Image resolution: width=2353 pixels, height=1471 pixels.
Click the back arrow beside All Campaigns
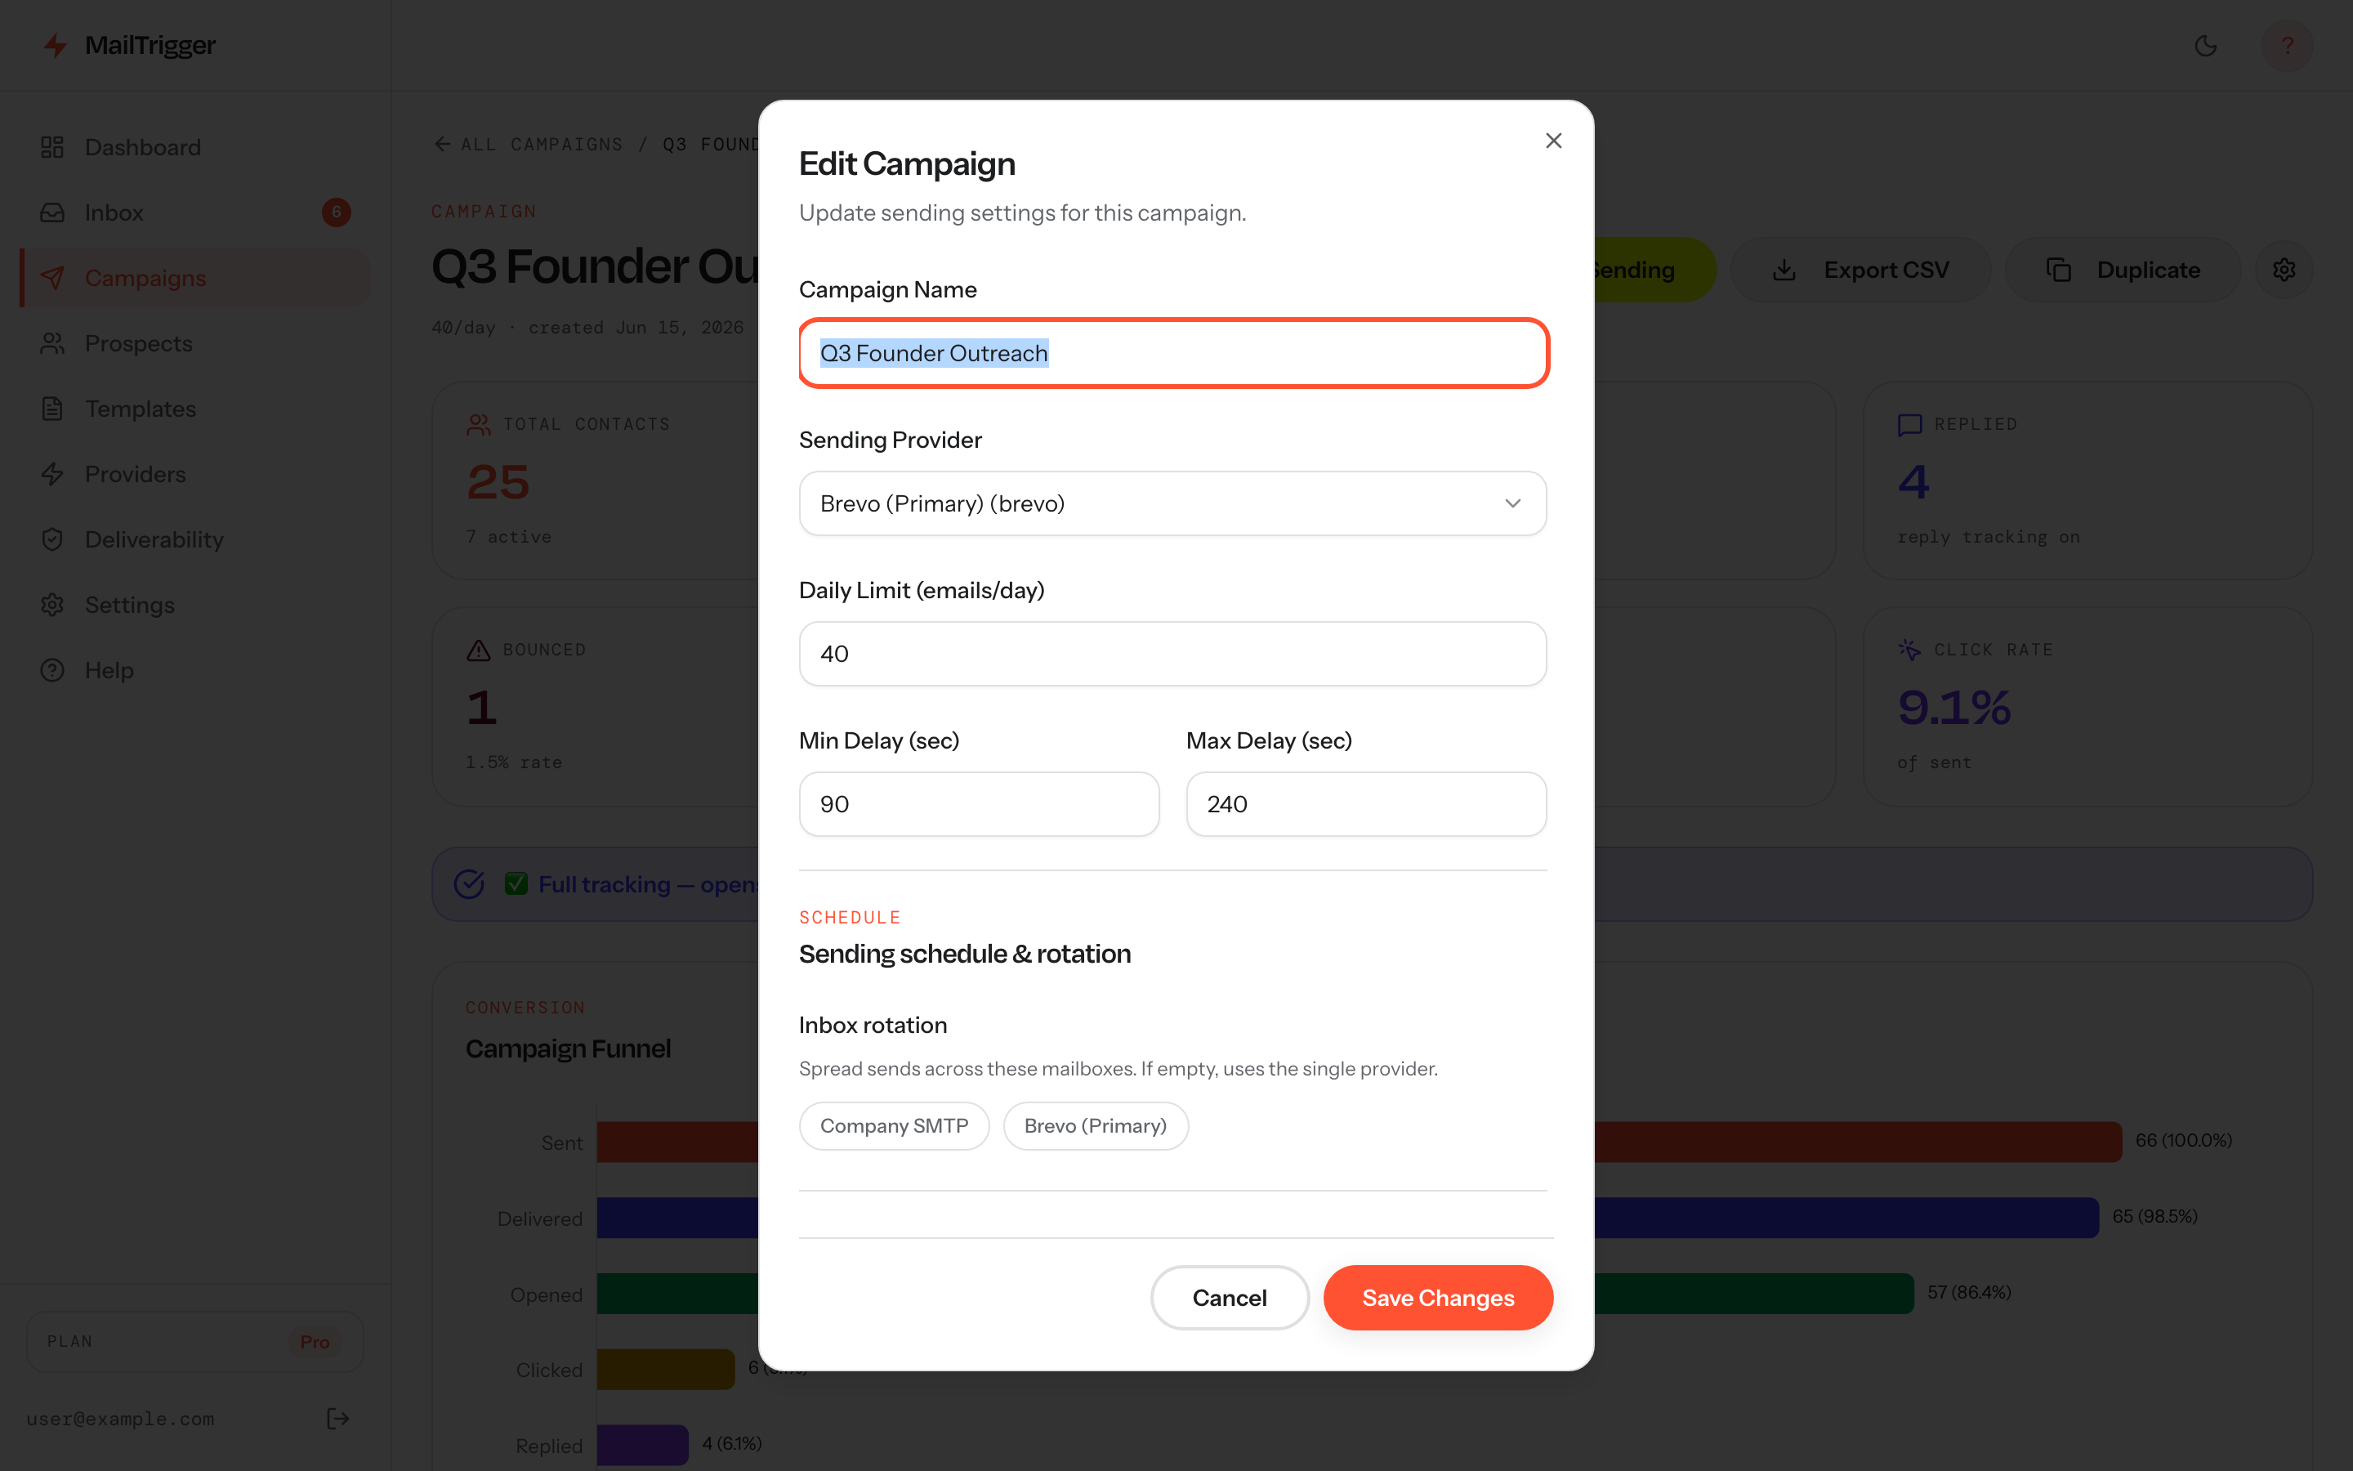pos(442,144)
